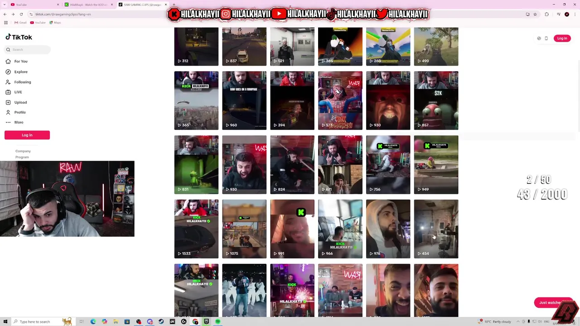Open Chrome three-dot menu

click(x=575, y=14)
